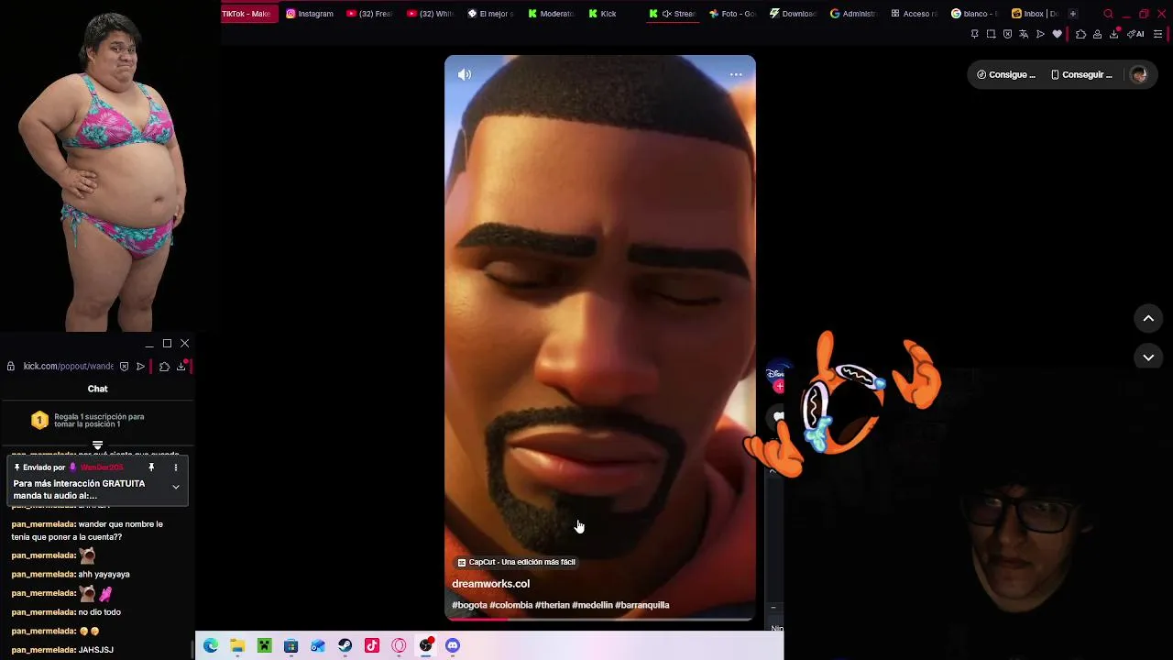1173x660 pixels.
Task: Go to the next video arrow
Action: [1148, 357]
